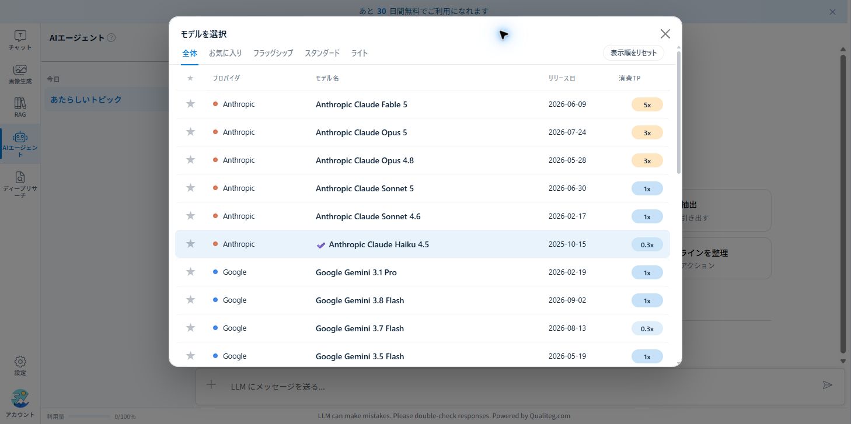The height and width of the screenshot is (424, 851).
Task: Favorite Anthropic Claude Fable 5 with star
Action: tap(190, 104)
